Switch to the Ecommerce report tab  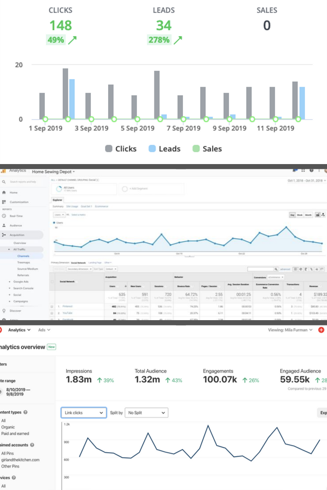[102, 206]
